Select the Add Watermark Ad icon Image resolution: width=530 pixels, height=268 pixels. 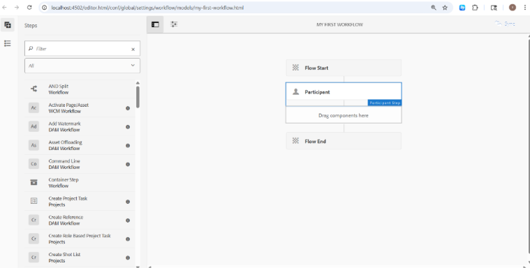[34, 126]
